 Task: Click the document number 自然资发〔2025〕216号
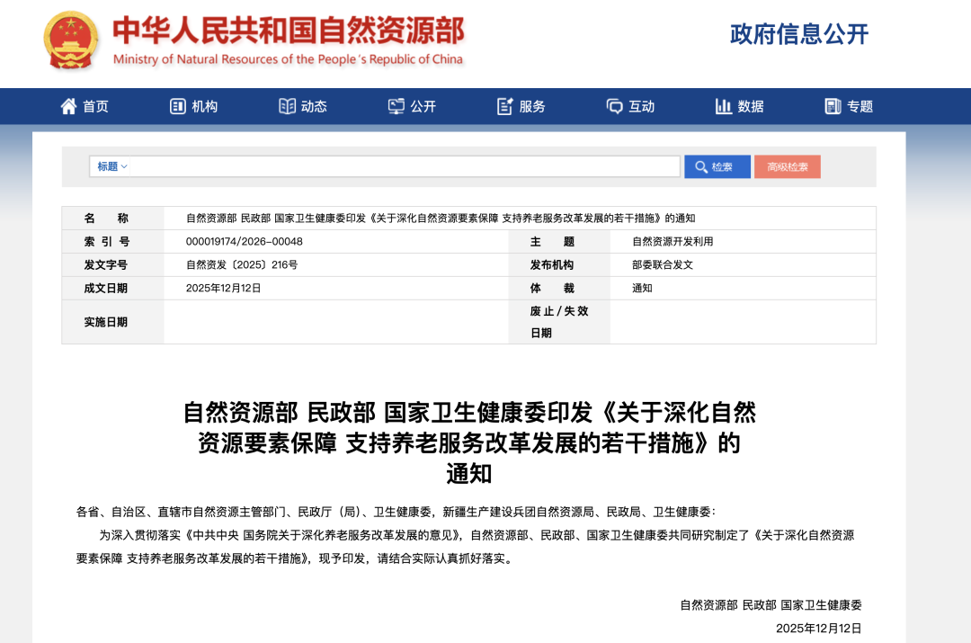pyautogui.click(x=241, y=265)
